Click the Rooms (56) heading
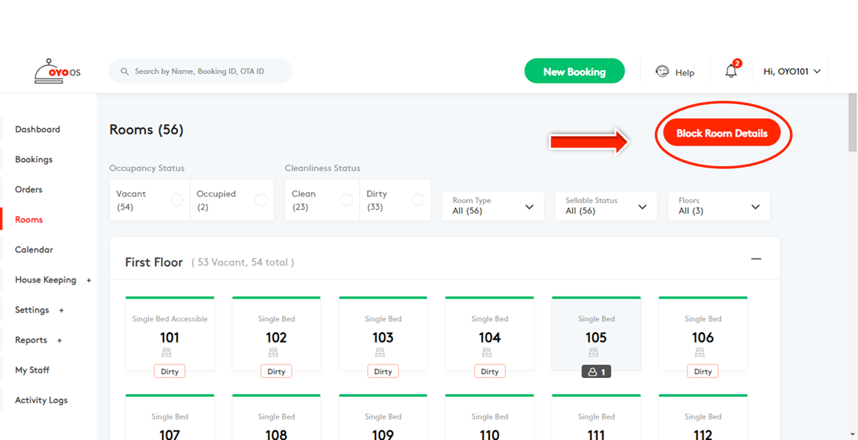 (x=147, y=130)
